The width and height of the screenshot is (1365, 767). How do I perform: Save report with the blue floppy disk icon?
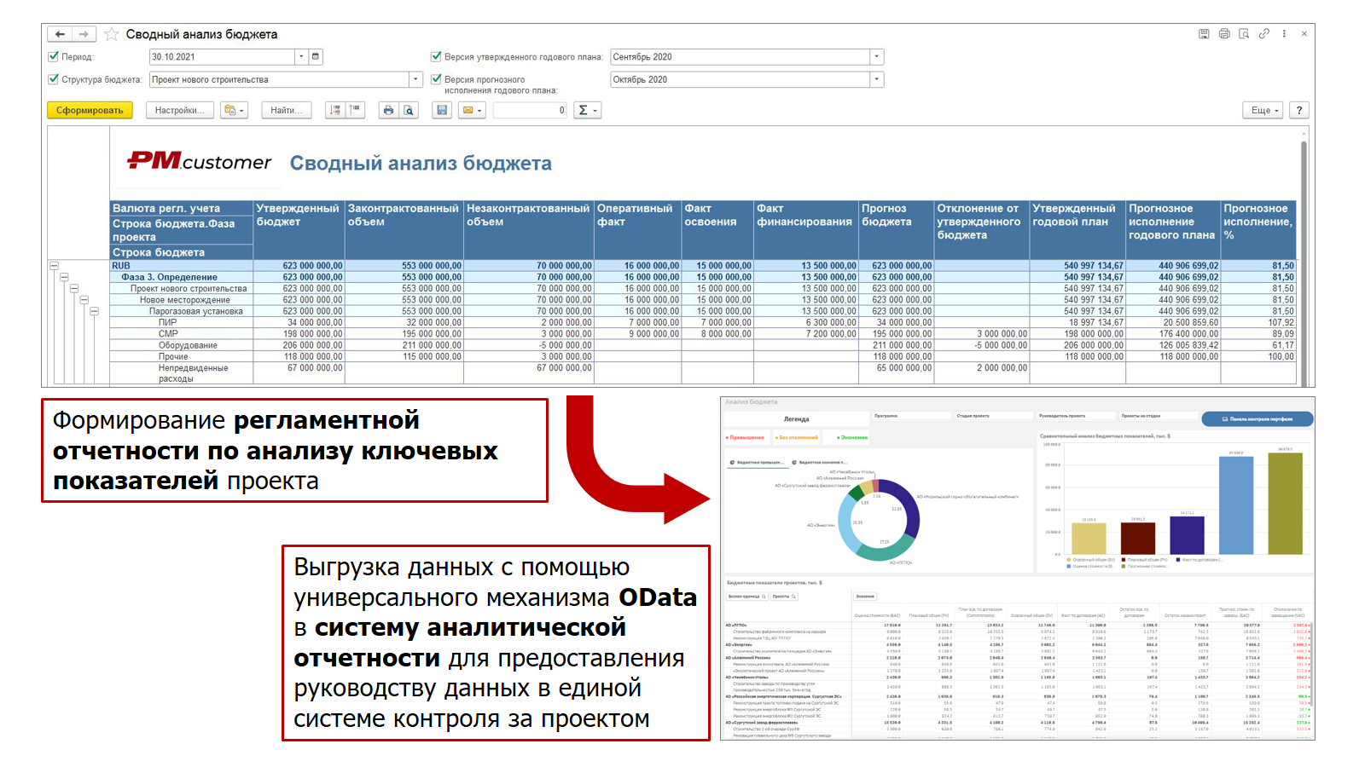442,110
